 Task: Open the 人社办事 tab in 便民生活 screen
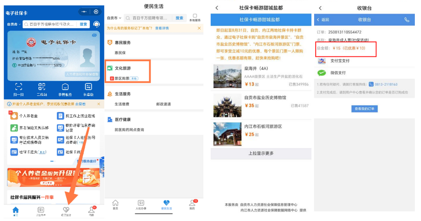tap(141, 205)
